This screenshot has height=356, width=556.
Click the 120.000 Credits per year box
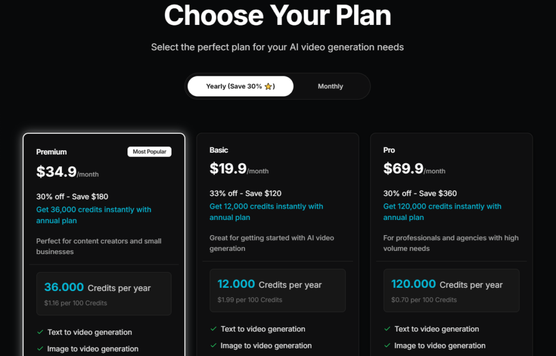pyautogui.click(x=451, y=290)
